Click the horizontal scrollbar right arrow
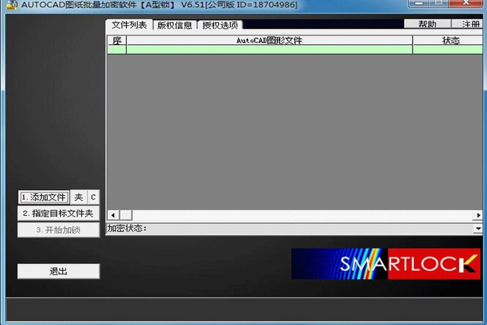 pos(478,215)
